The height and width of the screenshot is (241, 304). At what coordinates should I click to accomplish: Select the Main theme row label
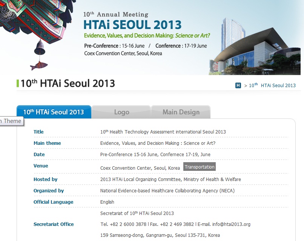tap(47, 143)
